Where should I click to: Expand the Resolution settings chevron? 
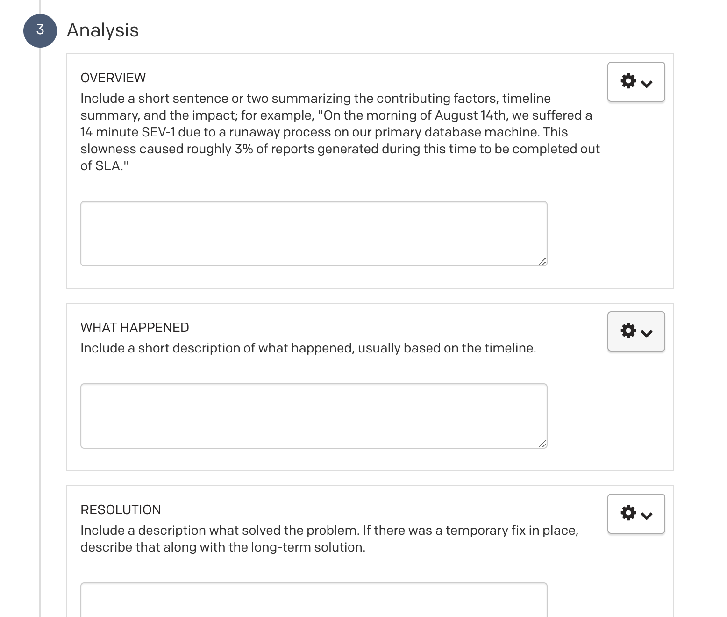click(647, 516)
